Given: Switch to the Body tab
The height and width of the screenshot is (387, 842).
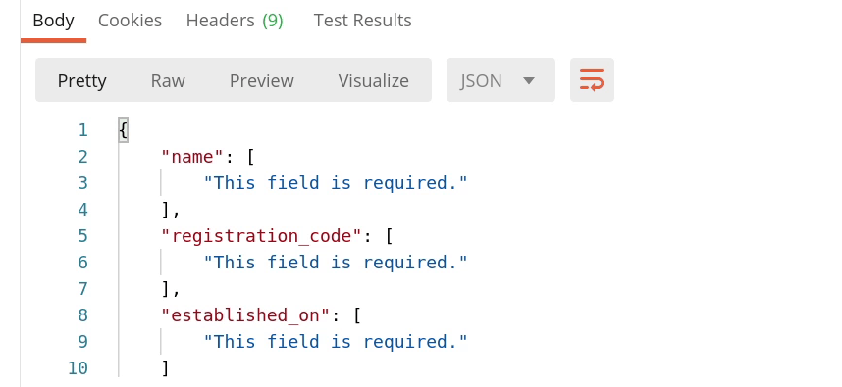Looking at the screenshot, I should tap(53, 21).
